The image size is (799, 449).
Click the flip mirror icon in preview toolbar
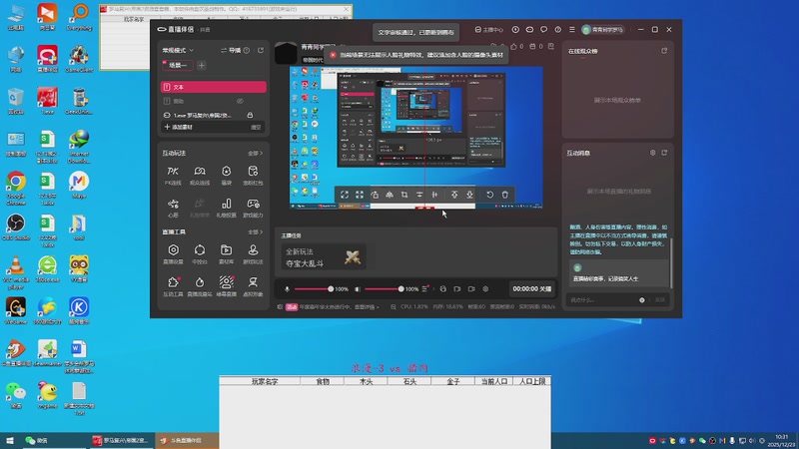pyautogui.click(x=390, y=195)
